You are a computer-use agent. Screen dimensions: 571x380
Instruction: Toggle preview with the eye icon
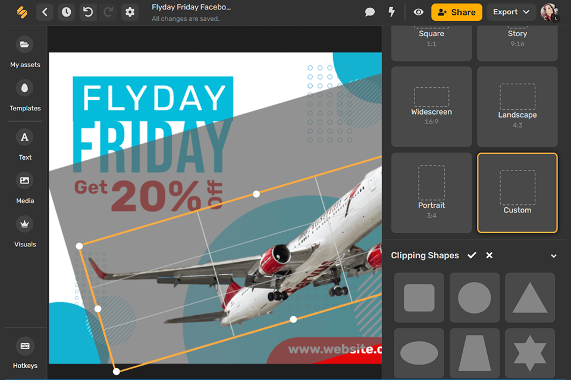pyautogui.click(x=418, y=12)
